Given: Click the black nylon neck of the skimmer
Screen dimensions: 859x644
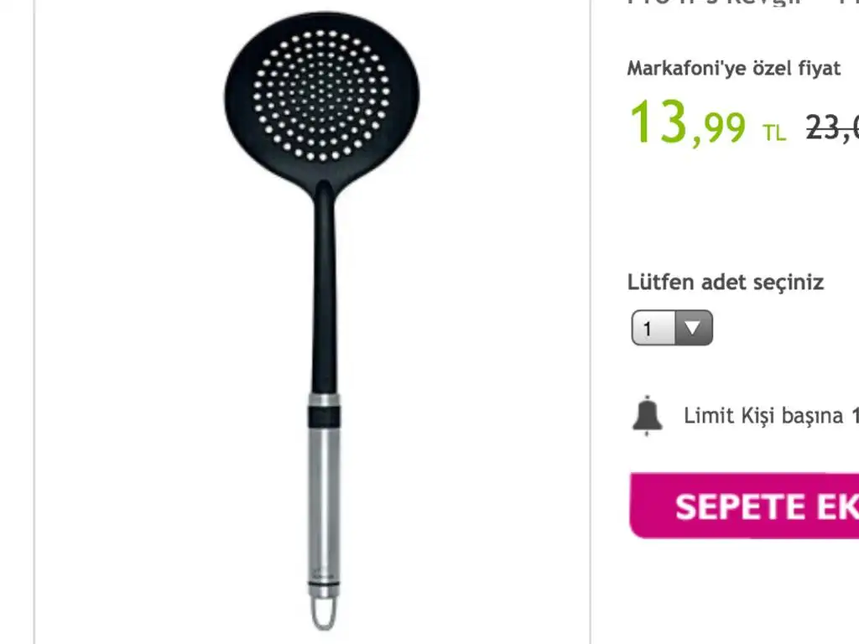Looking at the screenshot, I should (x=325, y=288).
